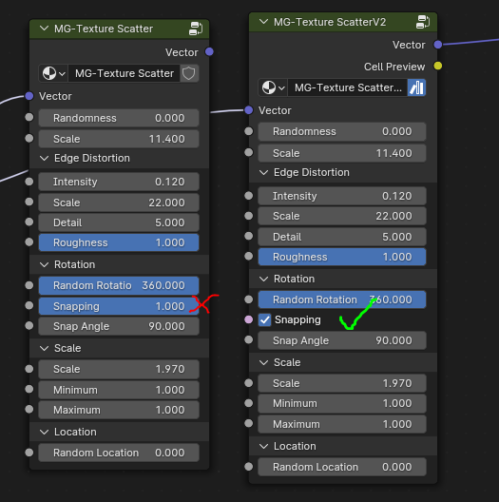Click node group icon in MG-Texture Scatter header
Viewport: 499px width, 502px height.
pos(196,29)
